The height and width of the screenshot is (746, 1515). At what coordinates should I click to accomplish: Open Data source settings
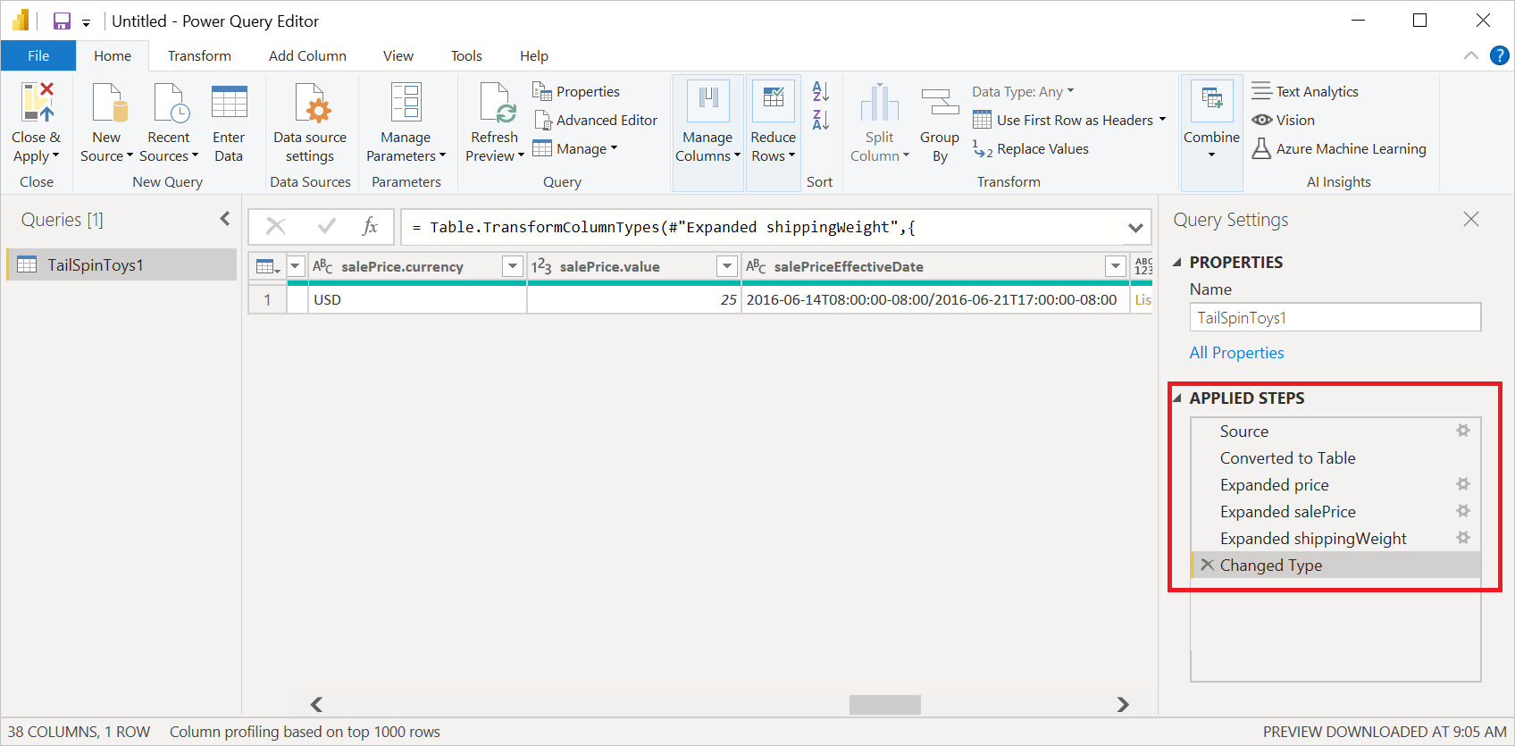click(310, 123)
